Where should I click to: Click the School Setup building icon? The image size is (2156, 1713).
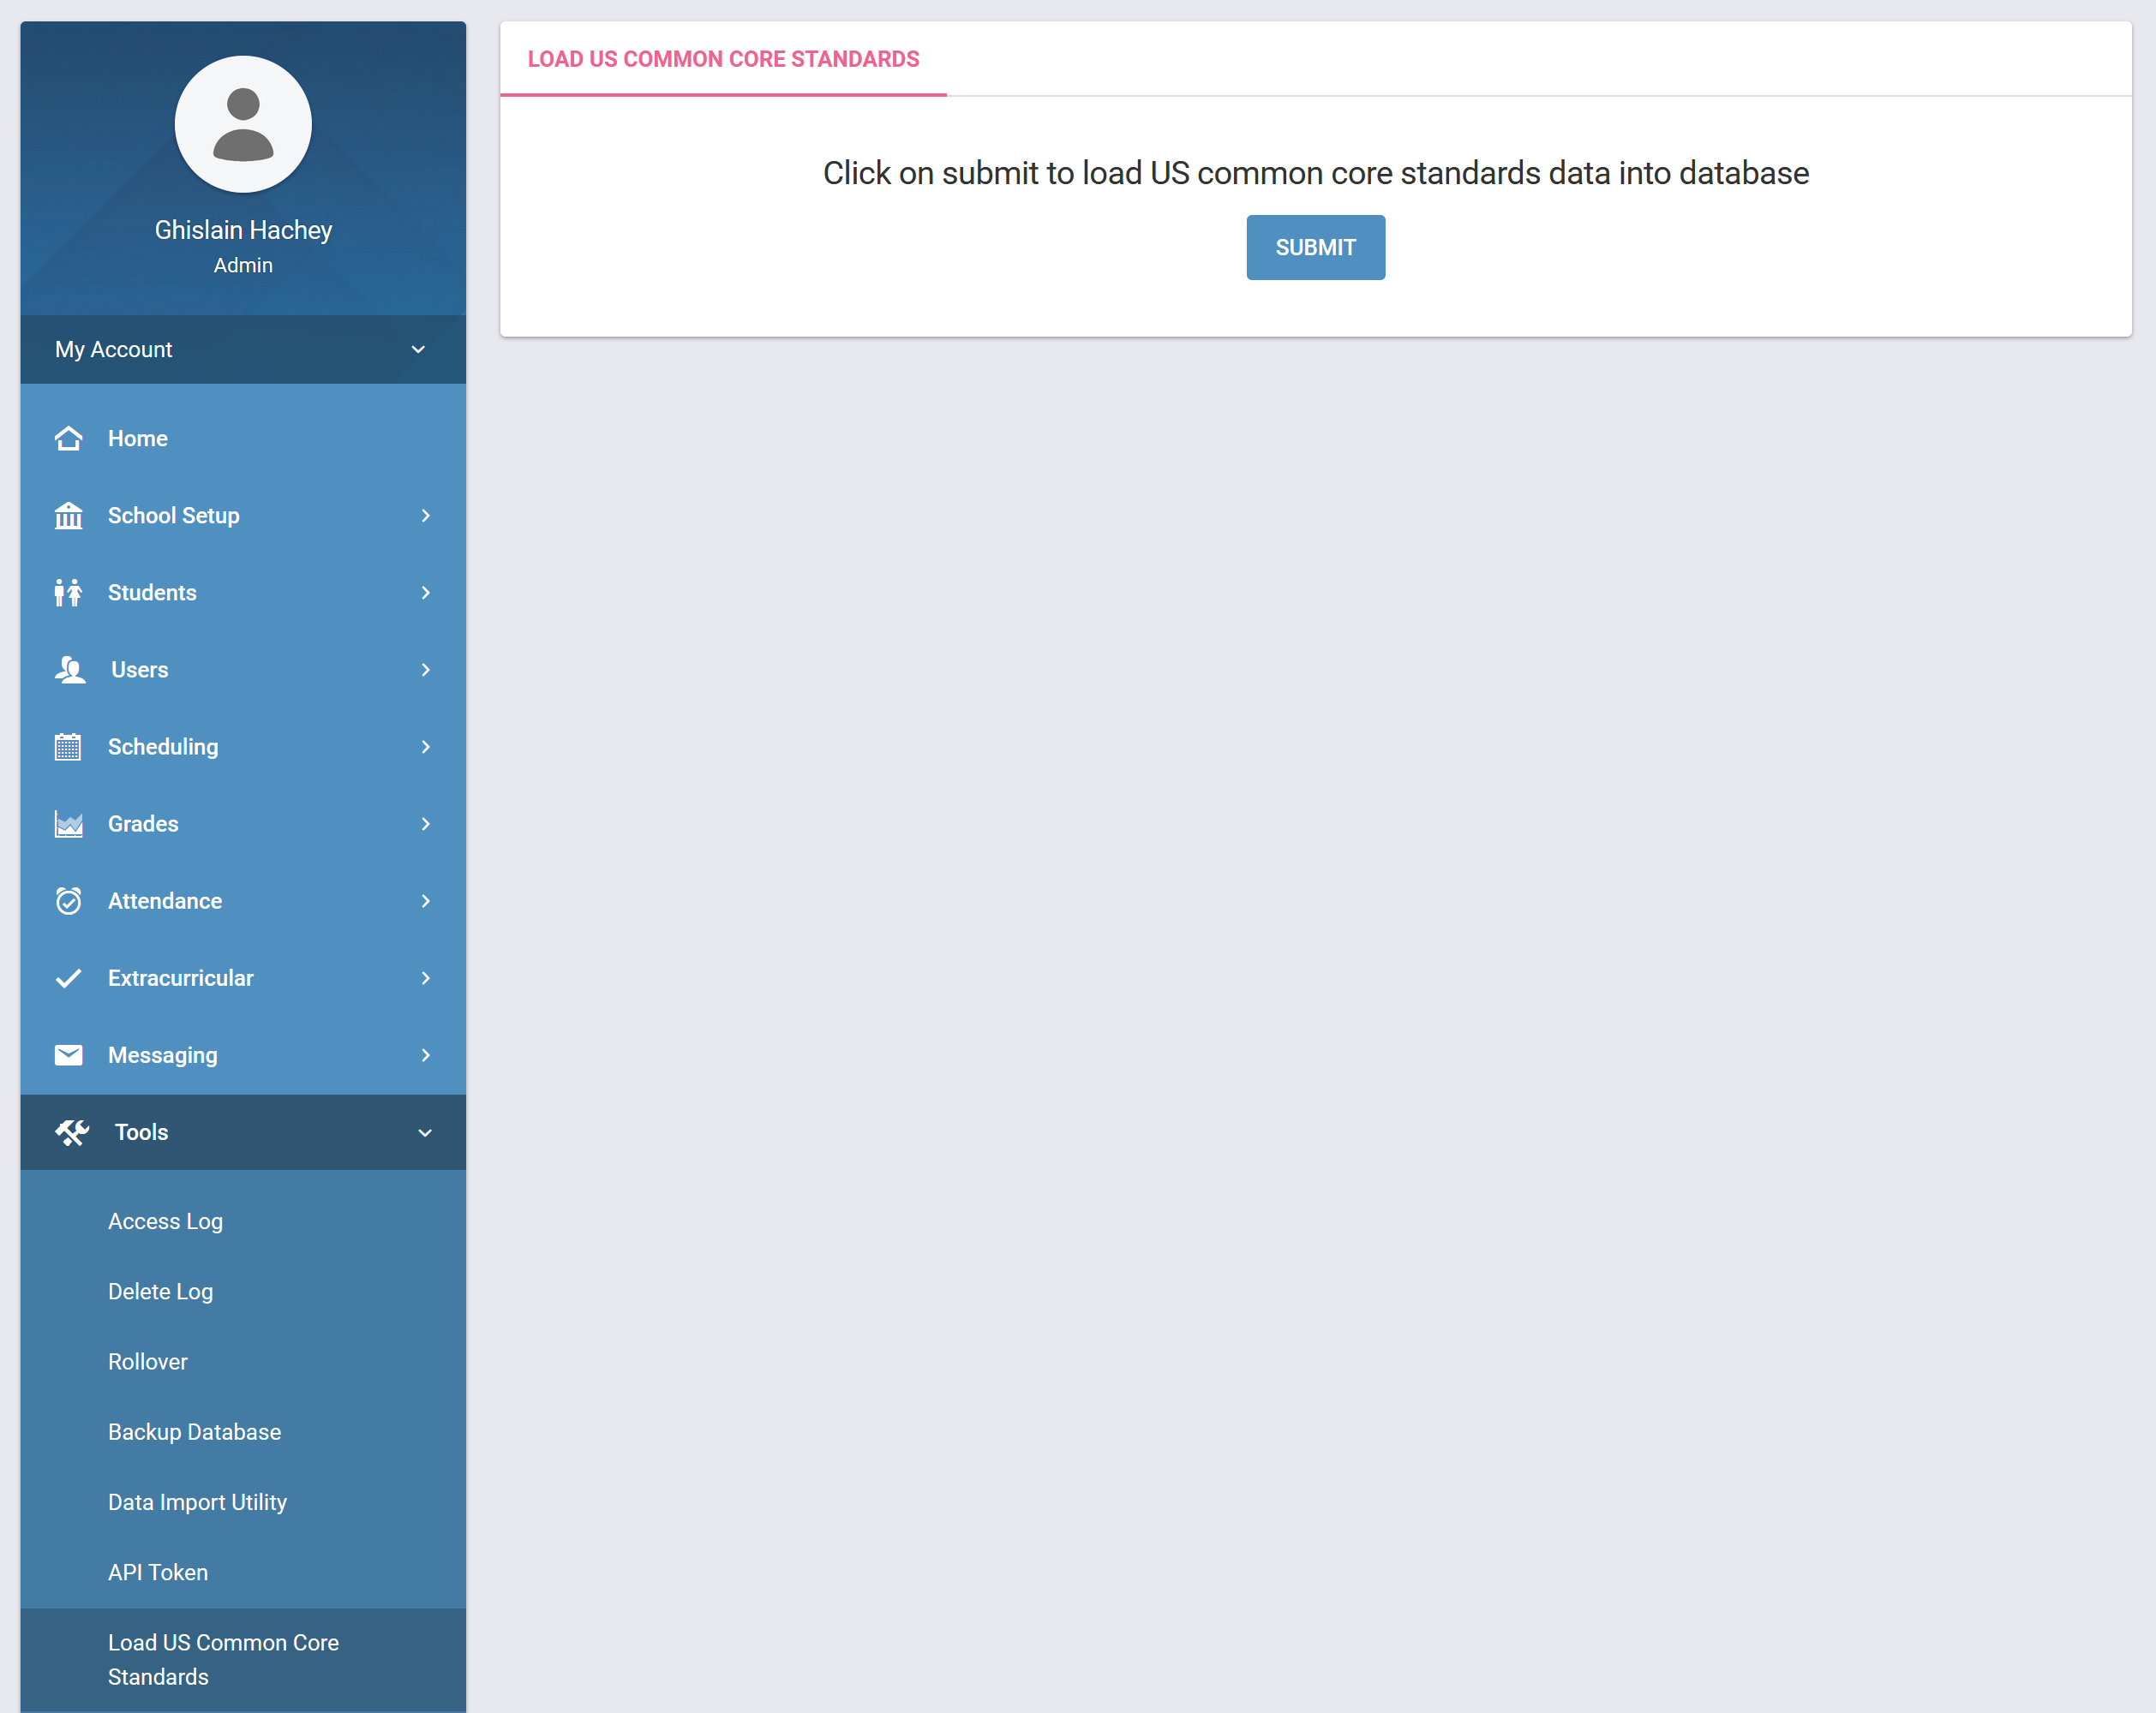click(x=68, y=516)
